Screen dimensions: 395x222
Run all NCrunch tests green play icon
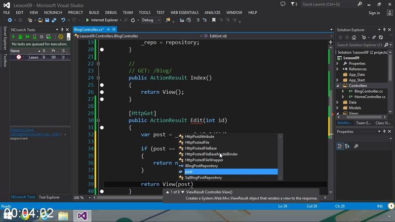click(x=13, y=37)
